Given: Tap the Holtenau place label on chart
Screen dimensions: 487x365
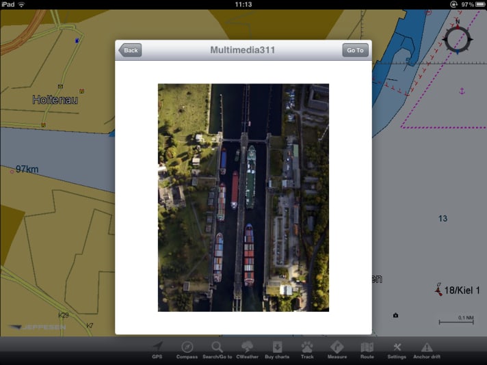Looking at the screenshot, I should [55, 100].
